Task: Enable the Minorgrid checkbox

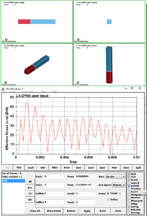Action: tap(129, 201)
